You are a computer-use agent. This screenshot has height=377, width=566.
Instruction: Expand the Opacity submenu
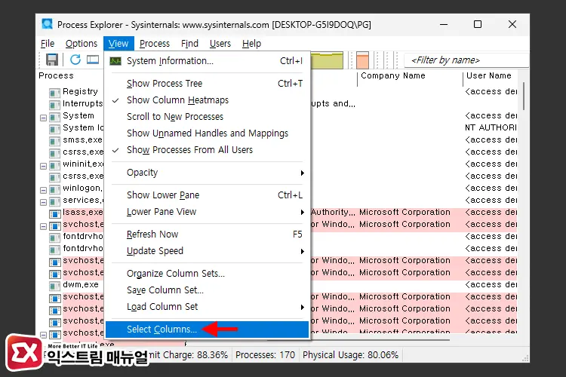coord(208,173)
